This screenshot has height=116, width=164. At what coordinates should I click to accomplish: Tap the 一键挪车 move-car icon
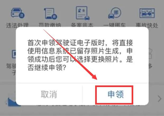tap(115, 13)
